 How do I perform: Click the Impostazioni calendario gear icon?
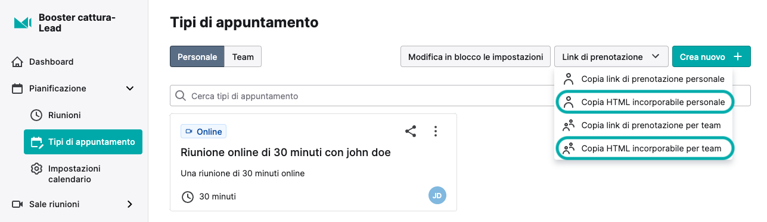click(36, 169)
